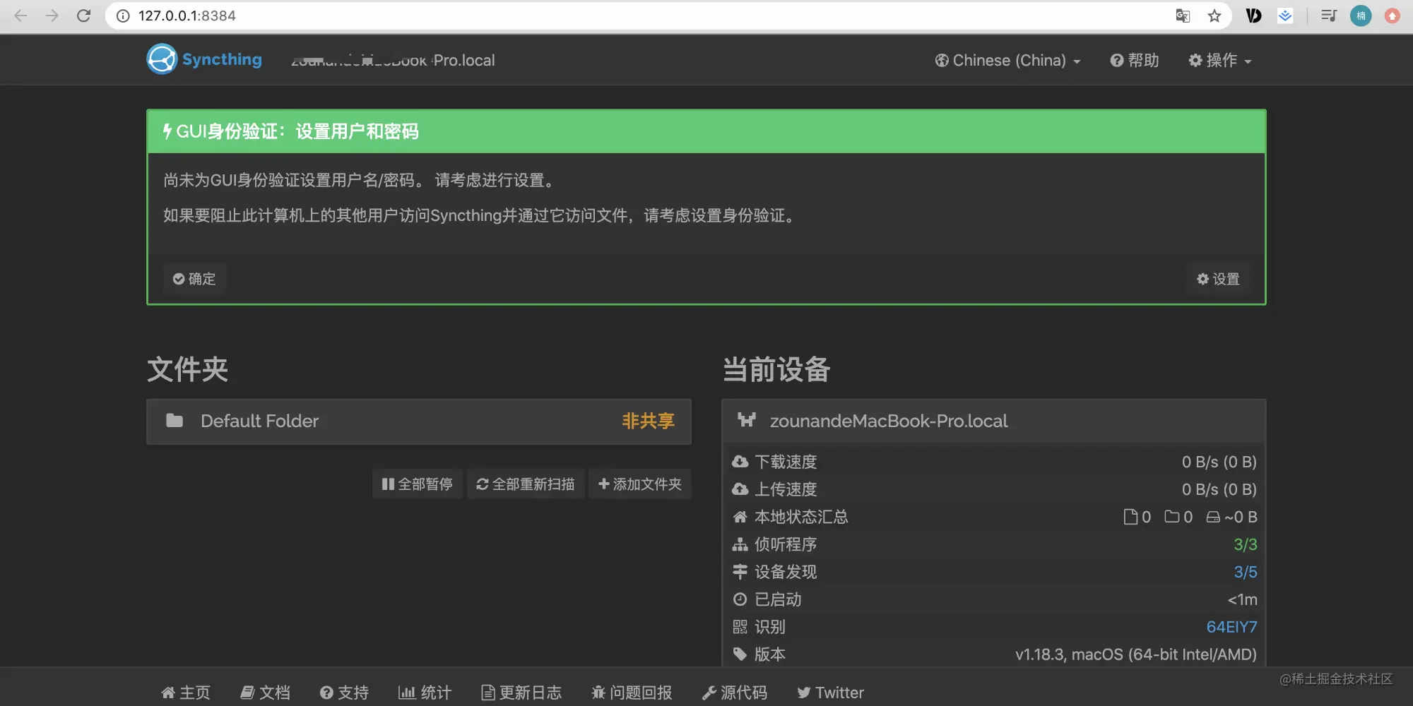Open the 帮助 help link
Image resolution: width=1413 pixels, height=706 pixels.
tap(1135, 61)
